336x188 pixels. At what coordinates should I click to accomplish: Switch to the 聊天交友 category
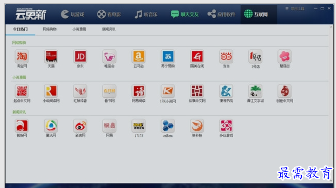tap(185, 14)
